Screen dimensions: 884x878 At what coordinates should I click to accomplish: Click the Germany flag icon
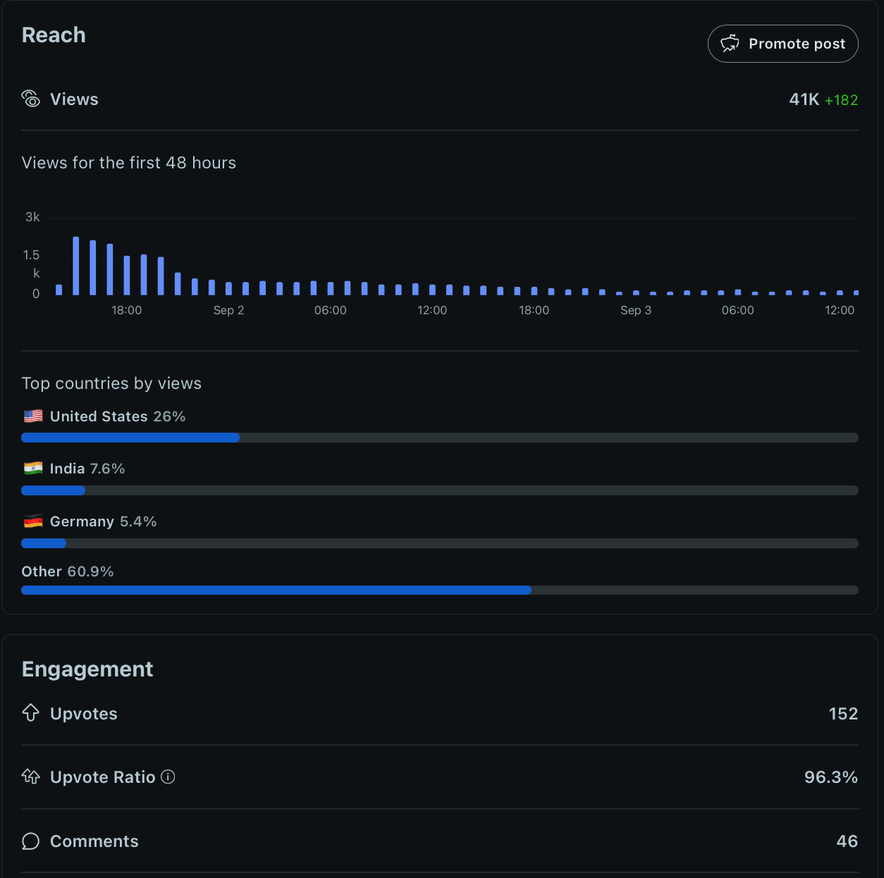click(x=33, y=521)
